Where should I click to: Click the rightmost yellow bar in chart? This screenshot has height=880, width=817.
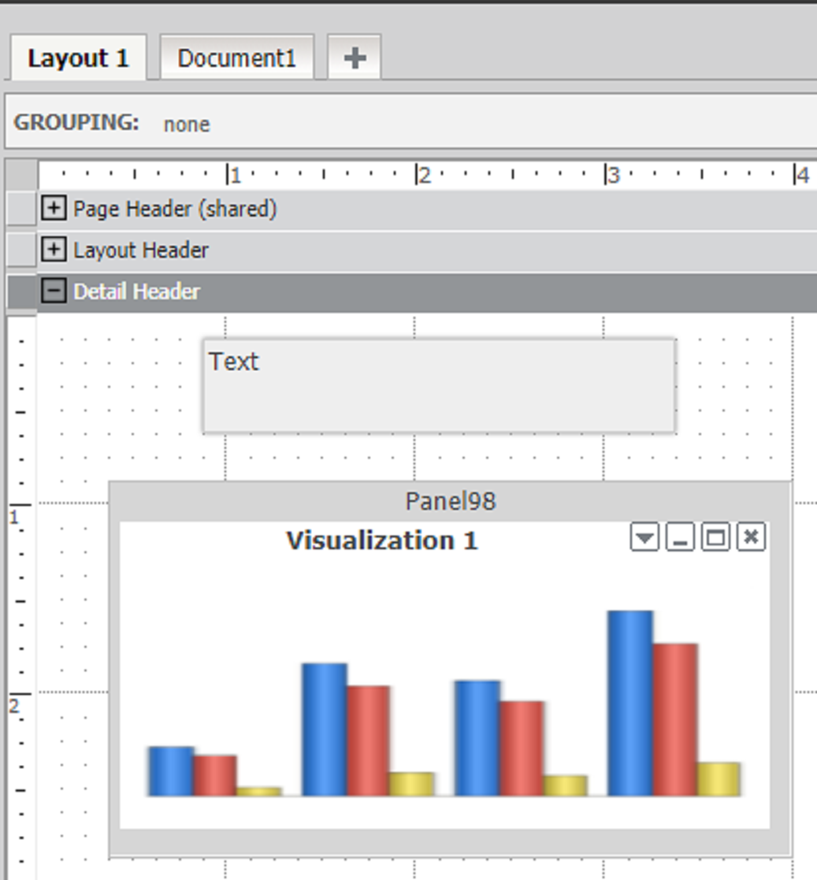pyautogui.click(x=719, y=778)
